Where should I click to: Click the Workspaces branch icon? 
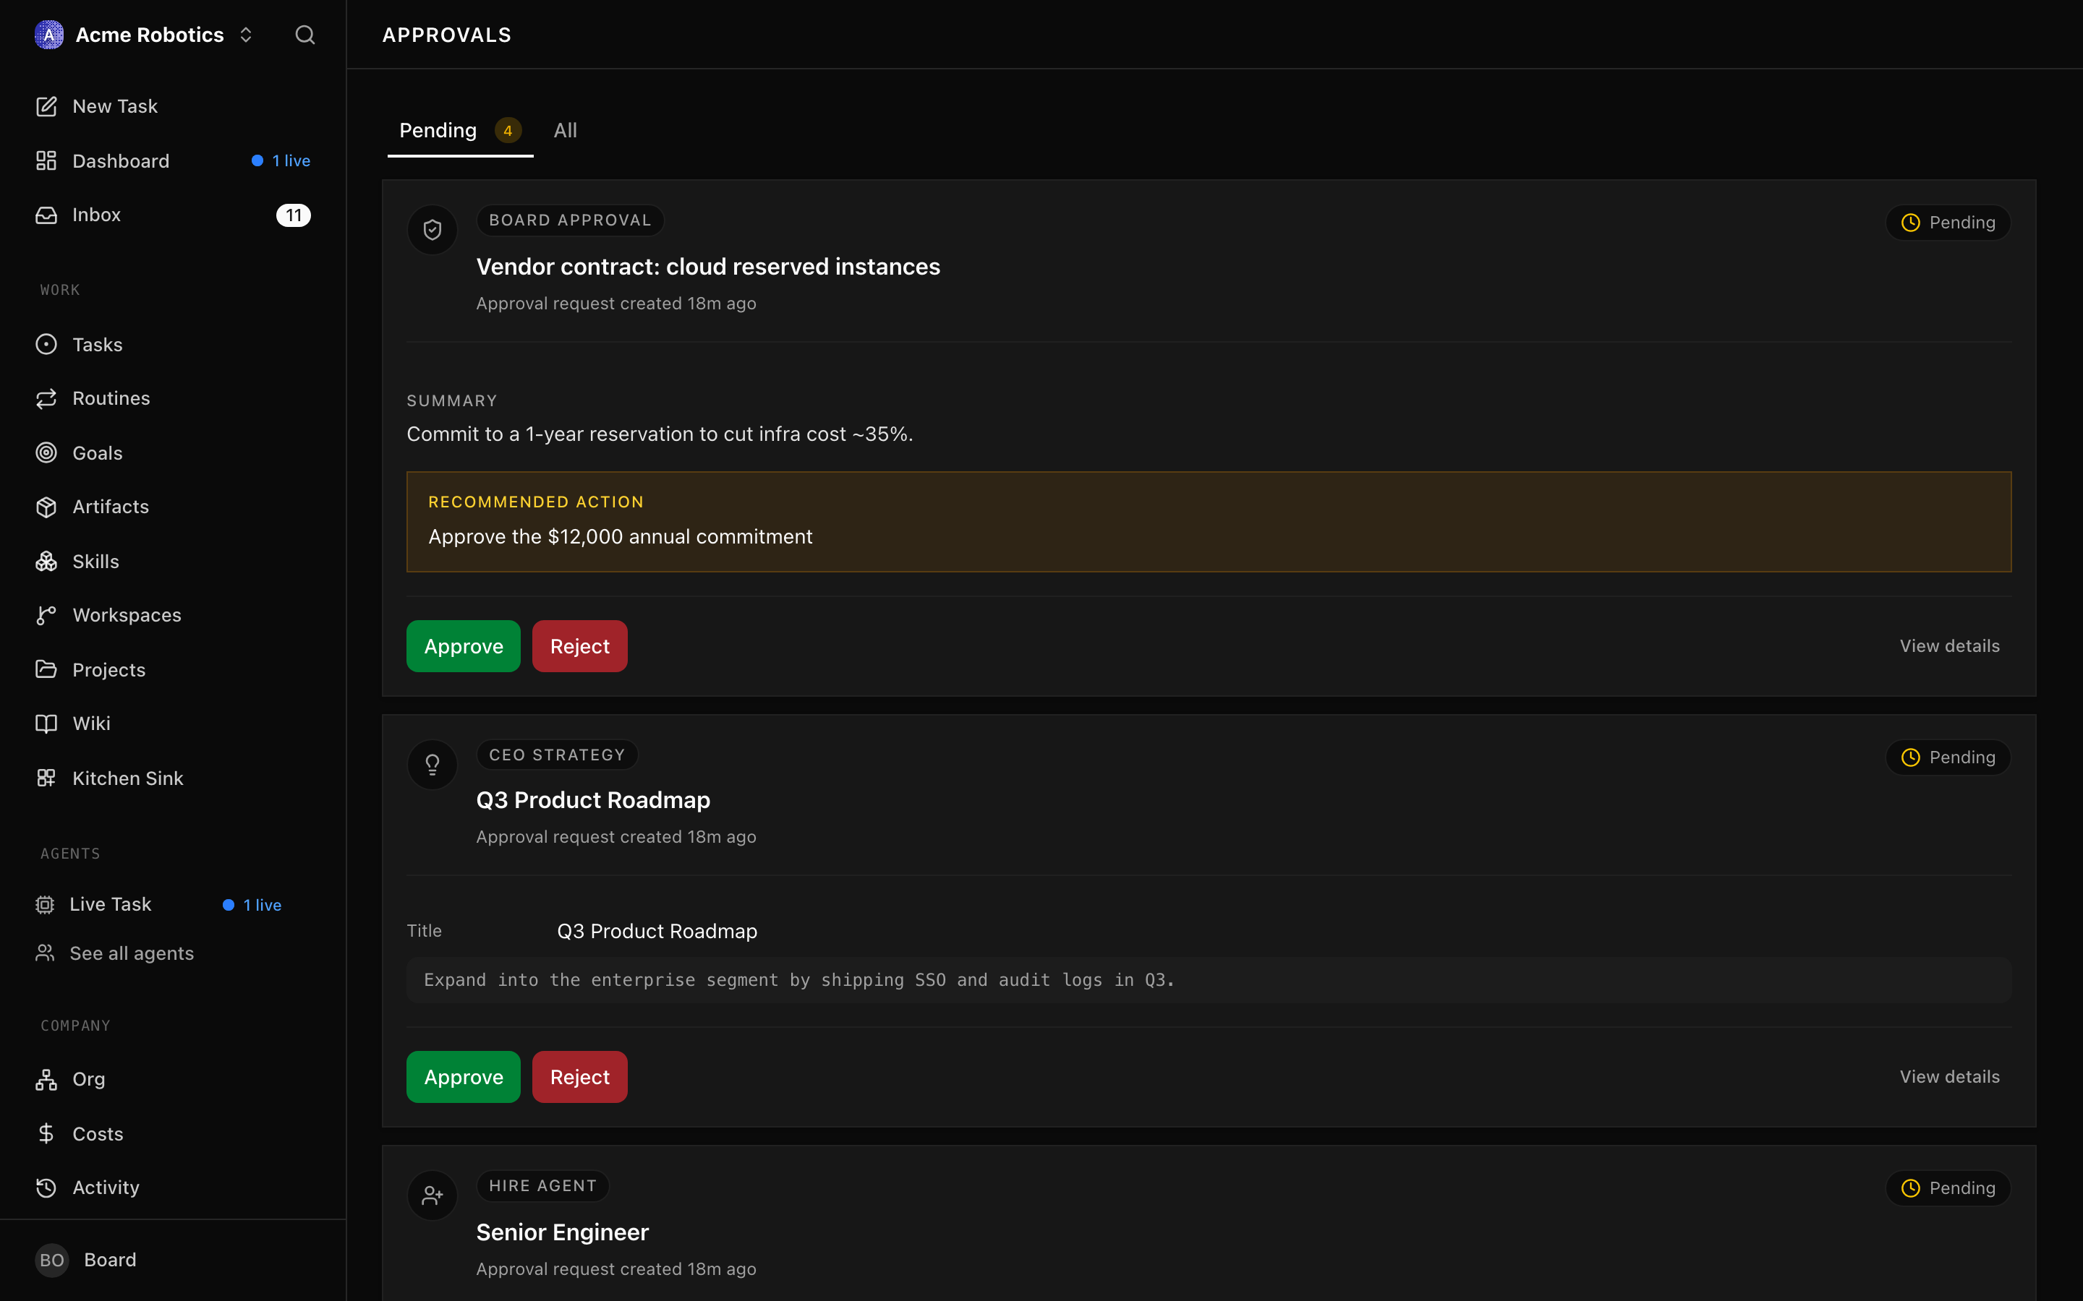pos(46,615)
